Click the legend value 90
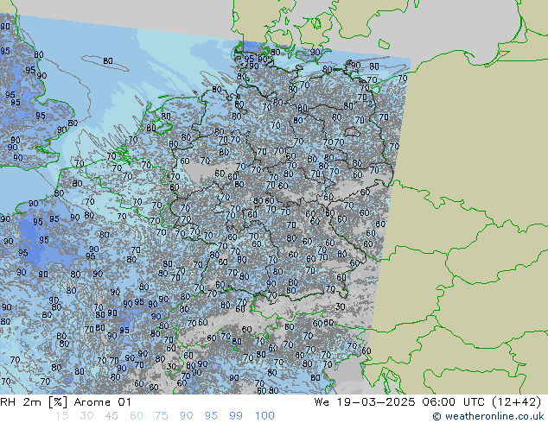The height and width of the screenshot is (423, 548). pos(186,416)
